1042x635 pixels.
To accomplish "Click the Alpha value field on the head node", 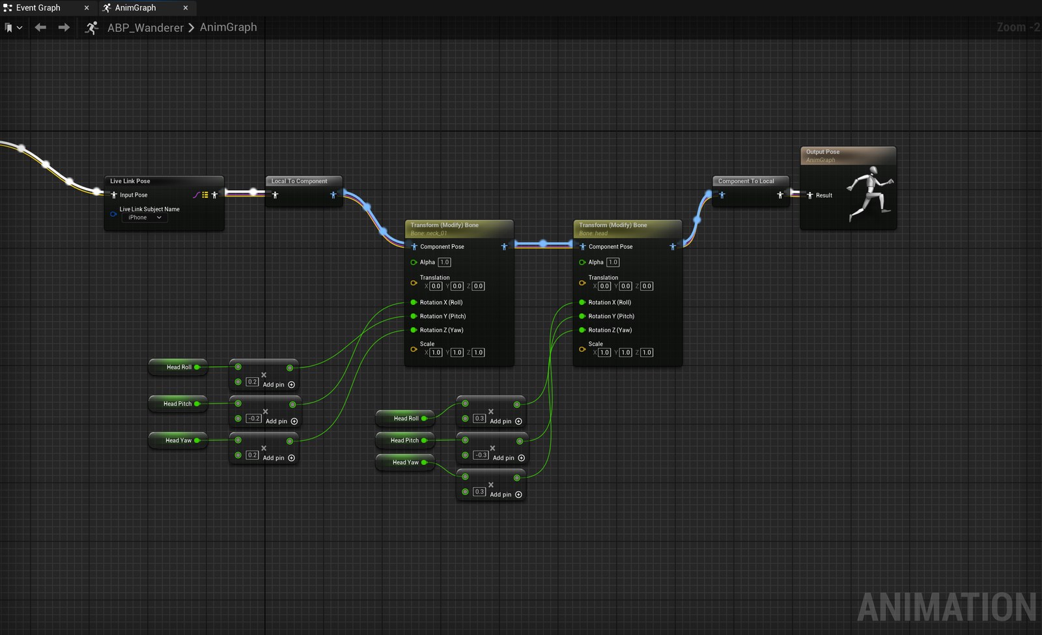I will [x=613, y=262].
